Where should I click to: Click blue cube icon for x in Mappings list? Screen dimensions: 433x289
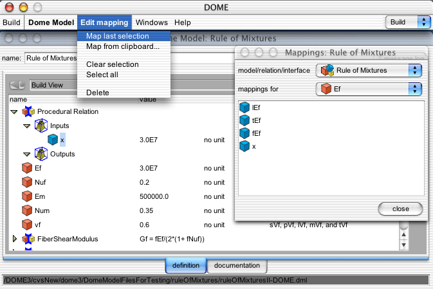pos(244,146)
